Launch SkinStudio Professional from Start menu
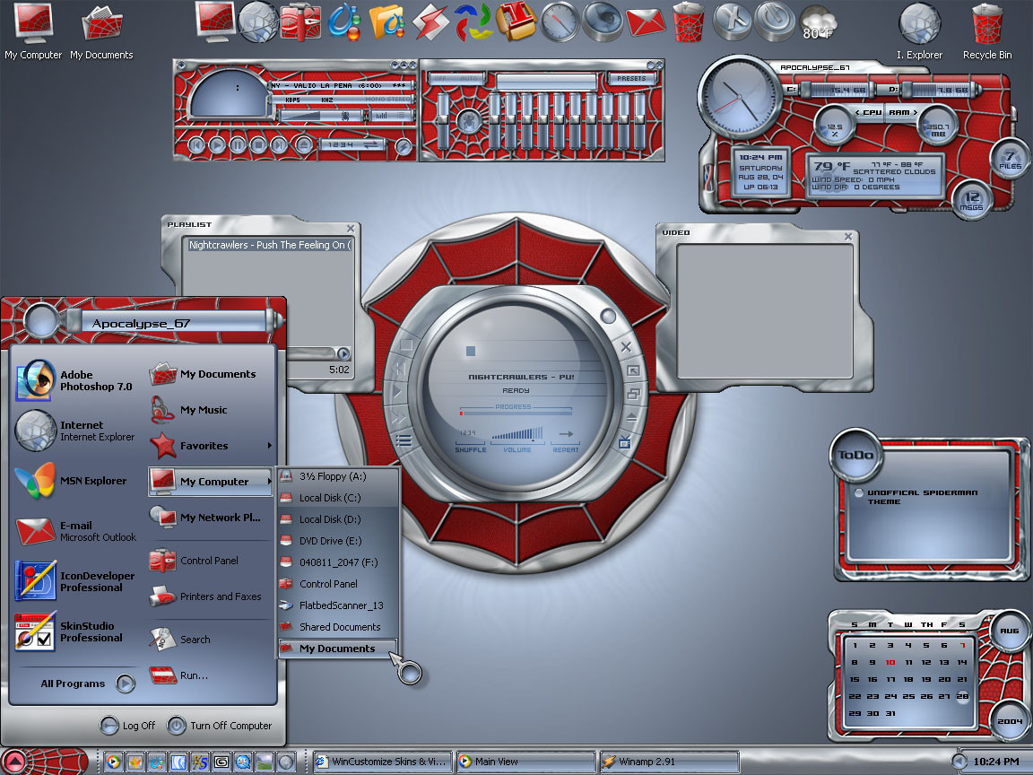The image size is (1033, 775). (69, 631)
